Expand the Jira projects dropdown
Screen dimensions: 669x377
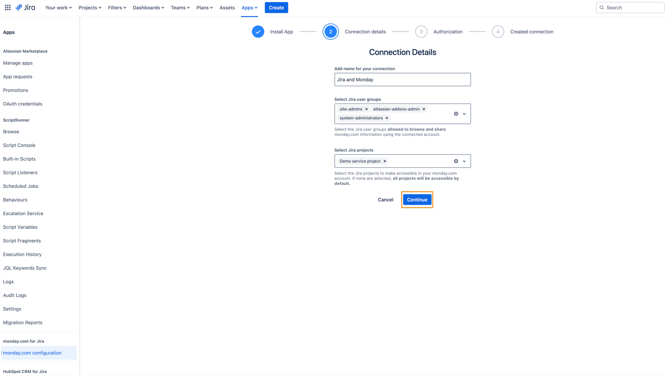pos(464,161)
